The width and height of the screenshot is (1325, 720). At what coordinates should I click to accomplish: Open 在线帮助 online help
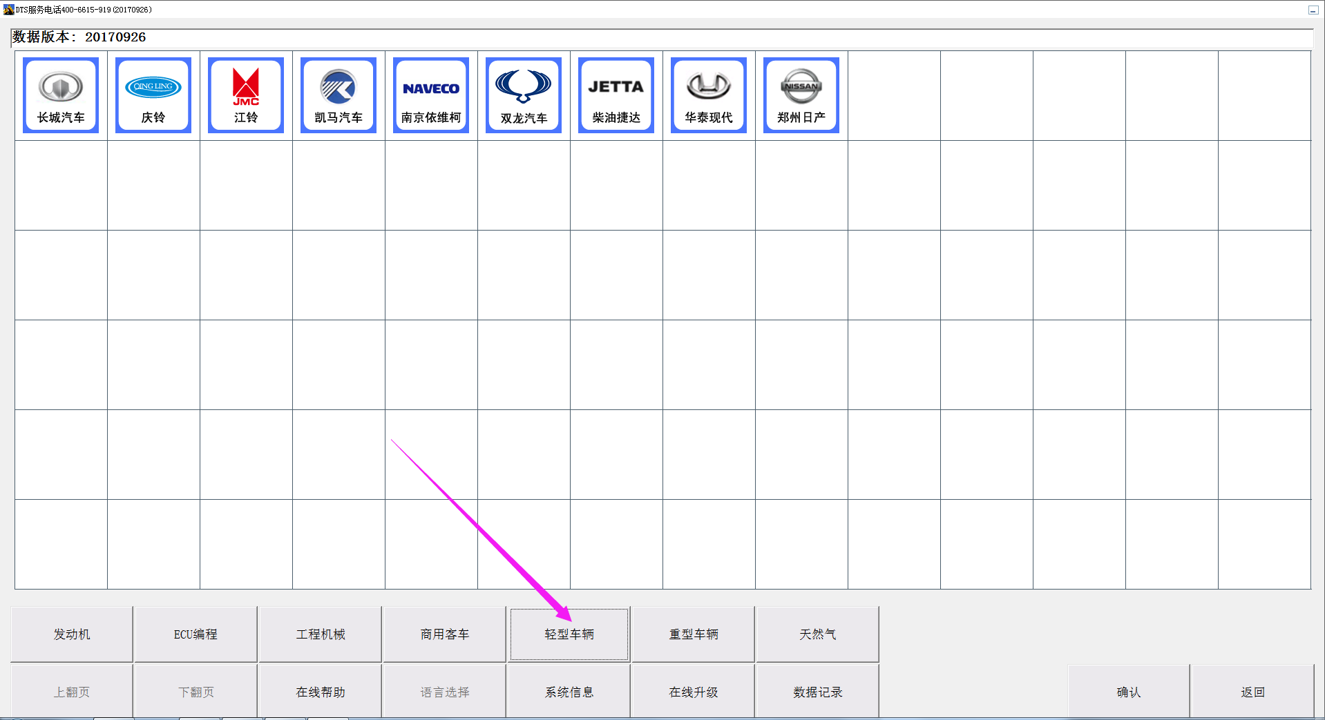[x=321, y=691]
